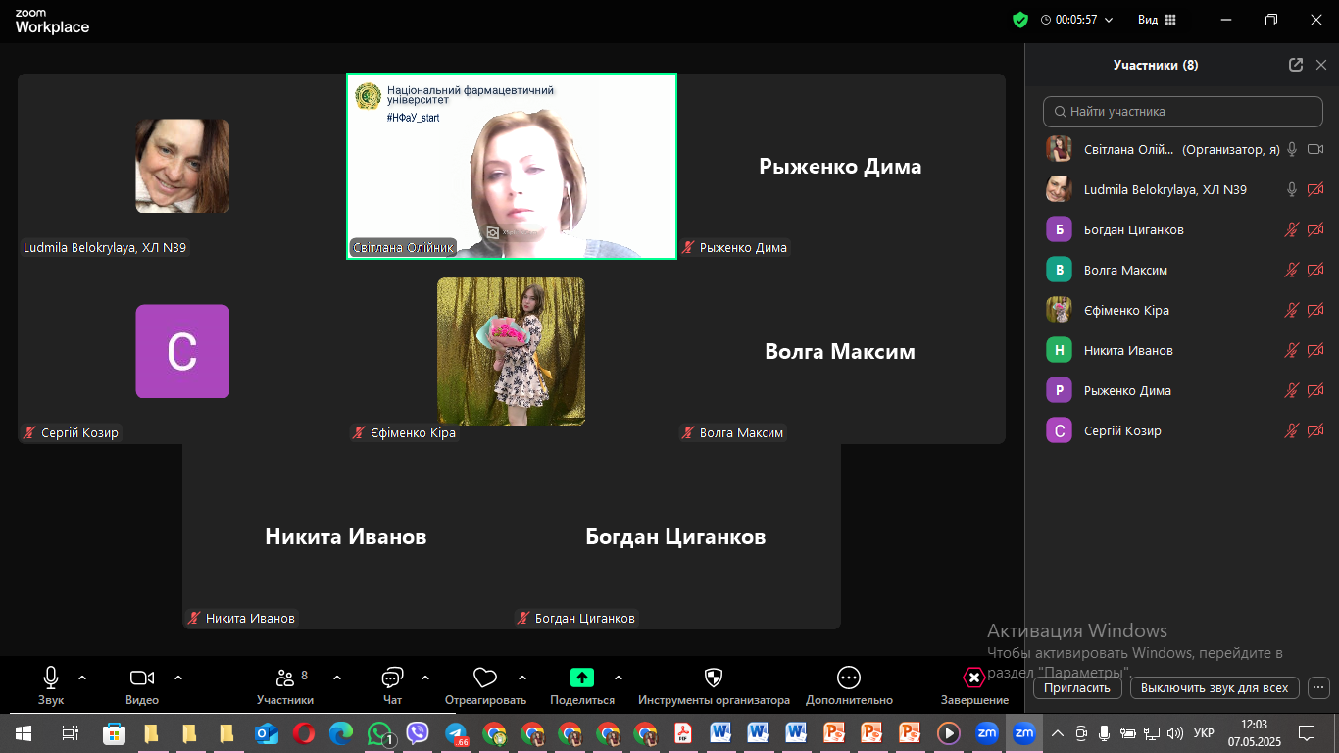Click the heart icon Отреагировать
Viewport: 1339px width, 753px height.
click(x=484, y=678)
